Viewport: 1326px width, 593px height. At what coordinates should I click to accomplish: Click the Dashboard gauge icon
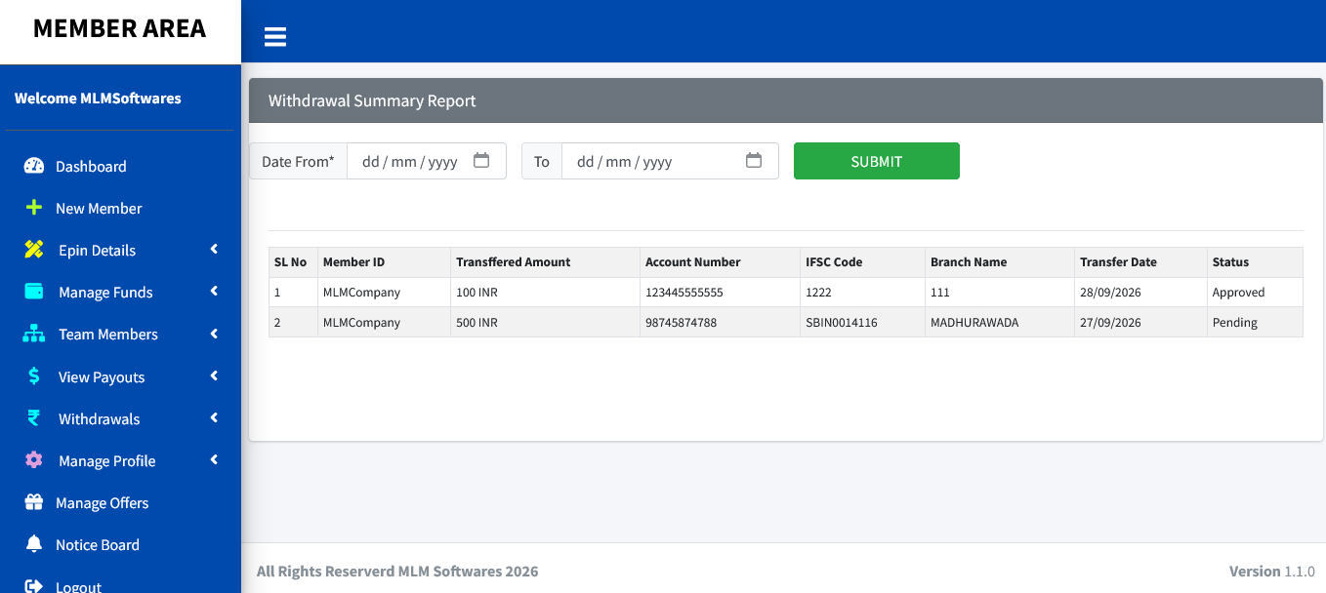click(34, 166)
